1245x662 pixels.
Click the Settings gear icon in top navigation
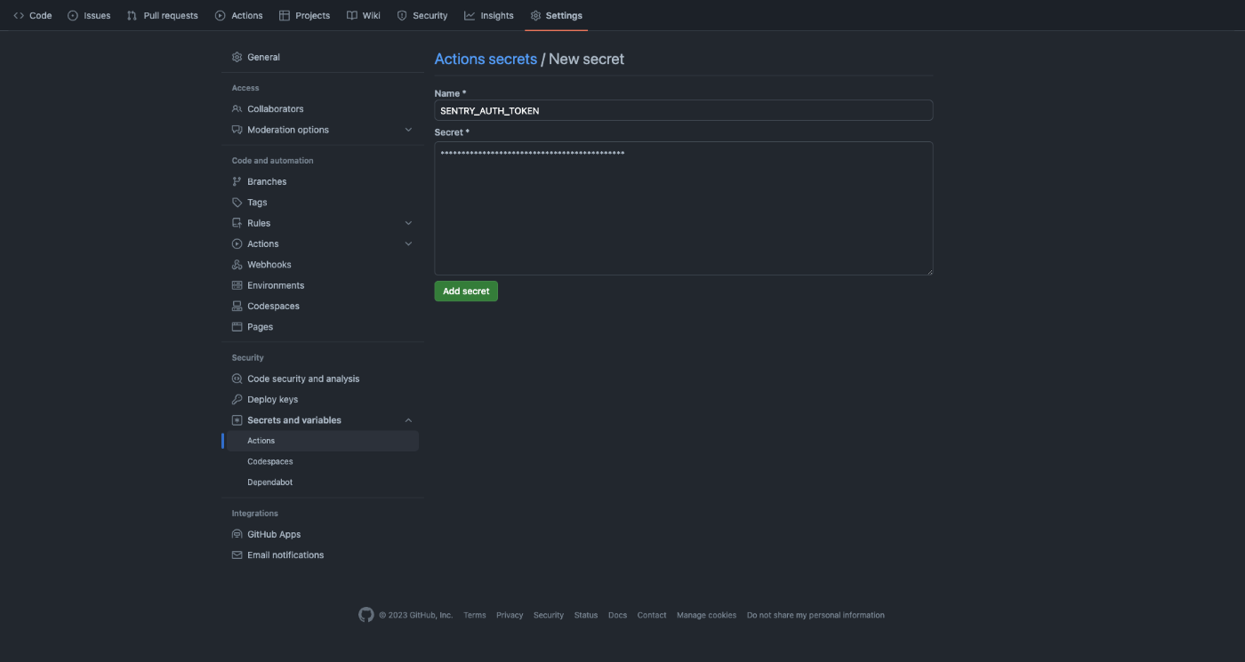(x=535, y=16)
